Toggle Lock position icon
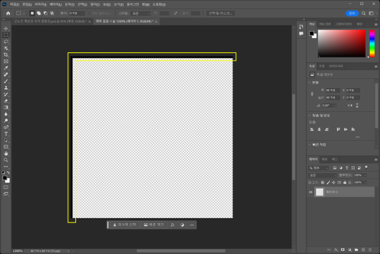This screenshot has height=254, width=380. pos(334,183)
